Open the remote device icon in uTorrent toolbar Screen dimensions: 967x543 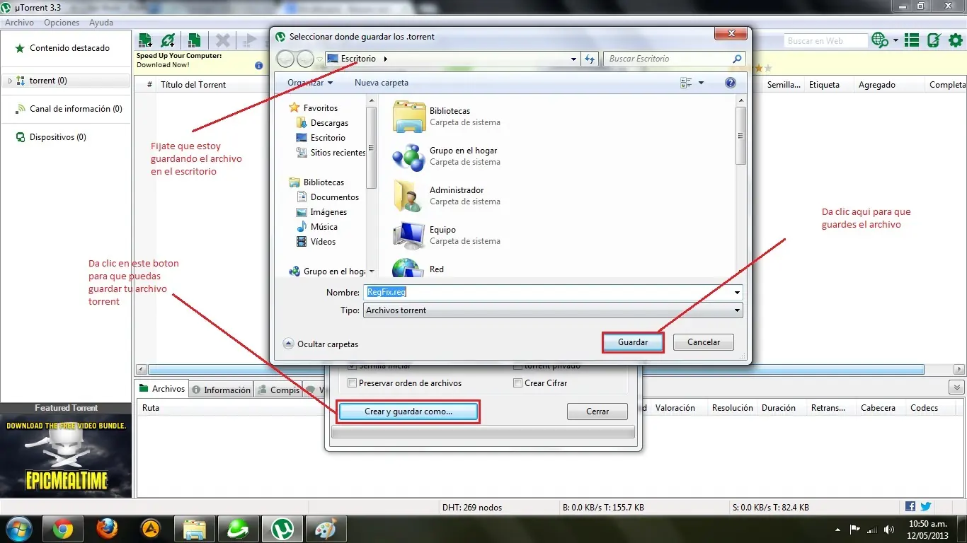(x=934, y=40)
